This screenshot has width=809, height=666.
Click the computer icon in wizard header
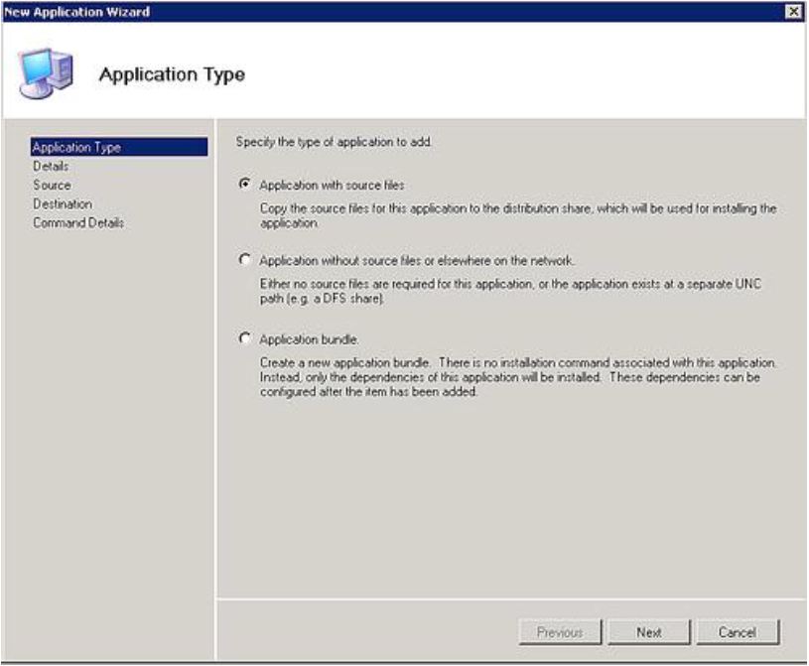tap(46, 72)
